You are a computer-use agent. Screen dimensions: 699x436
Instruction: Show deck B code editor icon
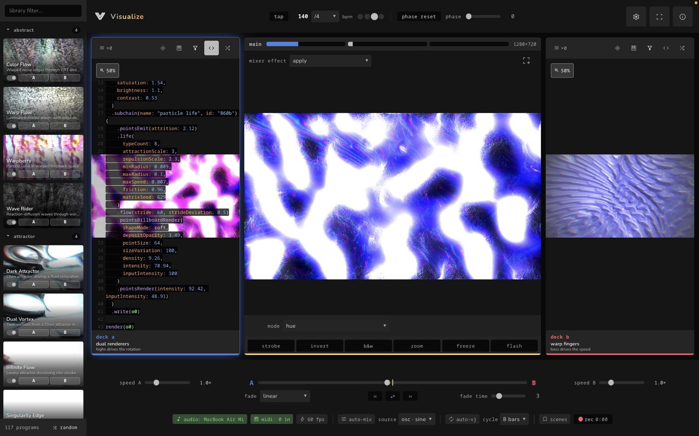point(666,48)
